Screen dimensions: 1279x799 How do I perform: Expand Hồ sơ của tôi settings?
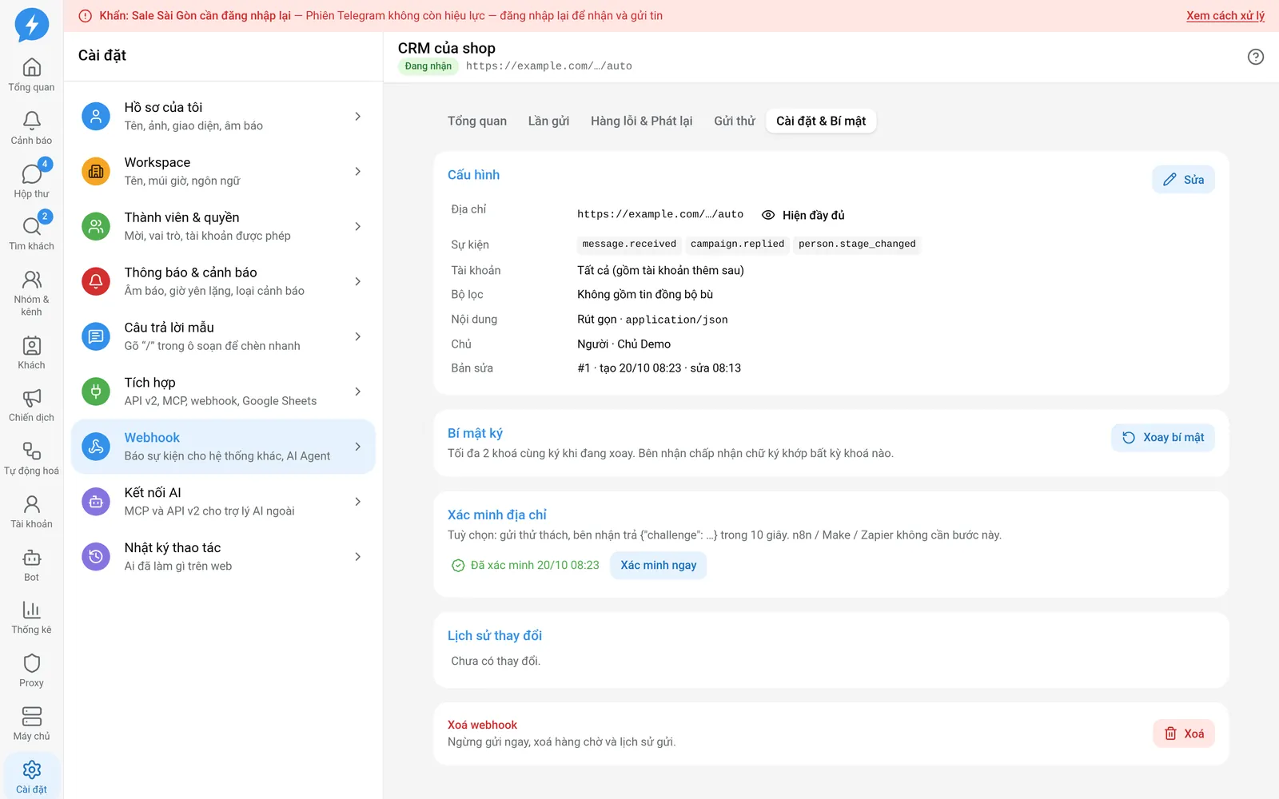point(223,116)
